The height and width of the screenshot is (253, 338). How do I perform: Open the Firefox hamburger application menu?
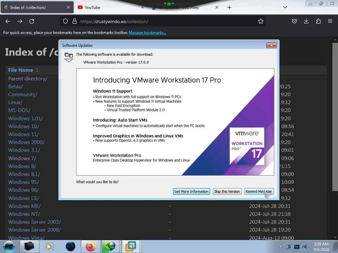coord(330,21)
